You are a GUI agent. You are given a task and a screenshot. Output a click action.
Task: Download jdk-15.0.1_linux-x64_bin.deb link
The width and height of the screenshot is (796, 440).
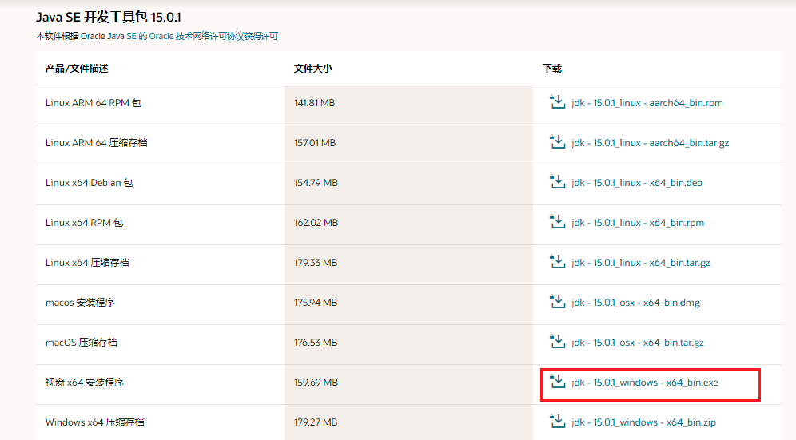pos(637,183)
